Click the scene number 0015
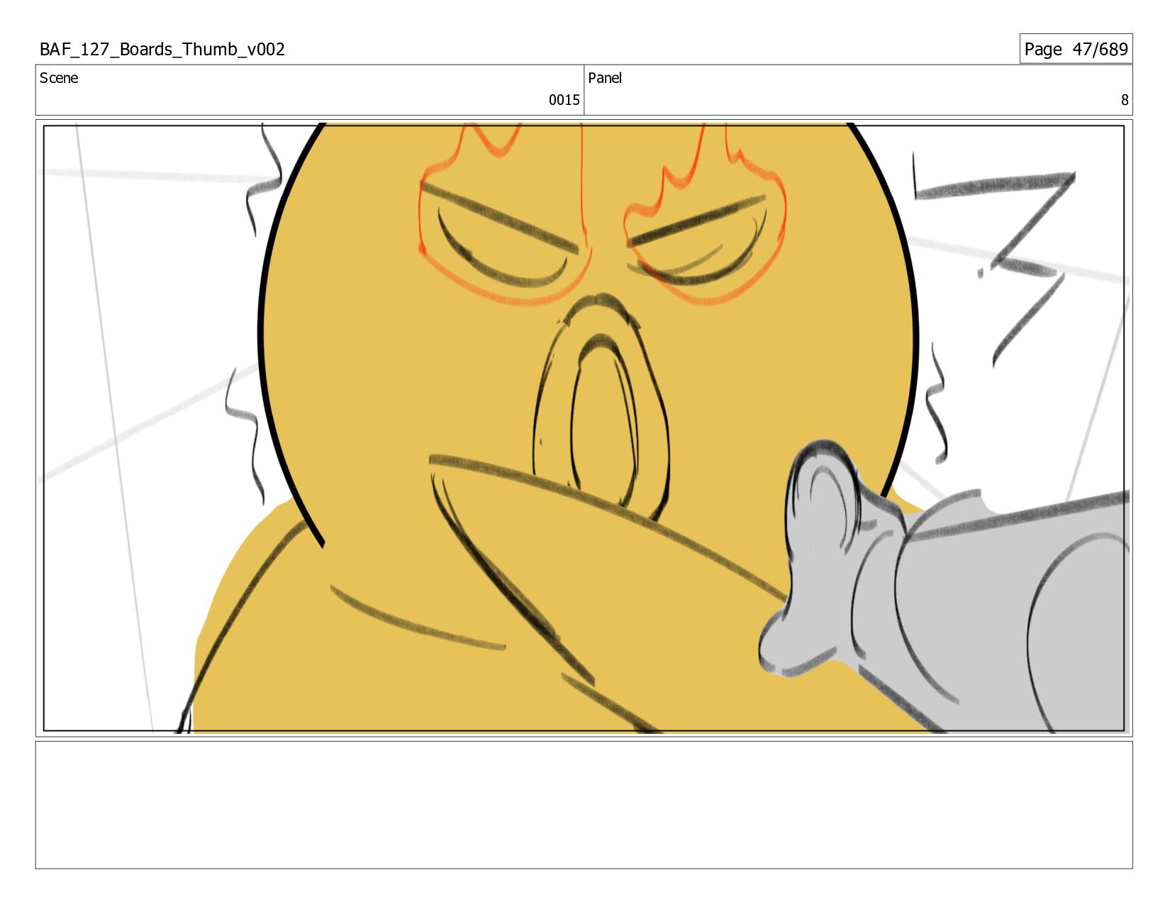 564,100
